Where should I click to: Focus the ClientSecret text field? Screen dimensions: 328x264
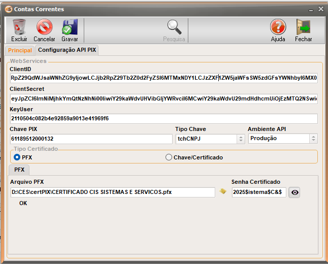[163, 98]
